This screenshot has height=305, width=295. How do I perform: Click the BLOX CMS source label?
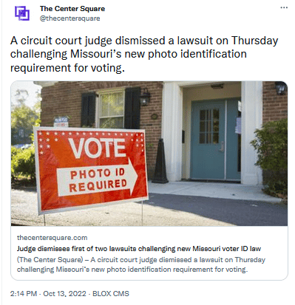click(x=111, y=294)
